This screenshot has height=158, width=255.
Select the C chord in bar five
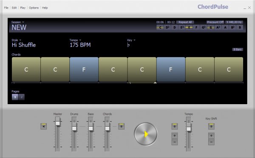click(x=142, y=69)
